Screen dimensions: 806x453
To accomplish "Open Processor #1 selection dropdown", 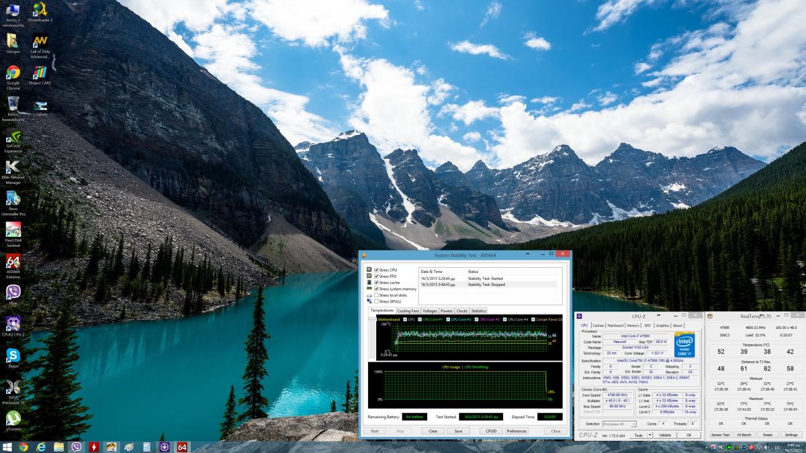I will point(619,424).
